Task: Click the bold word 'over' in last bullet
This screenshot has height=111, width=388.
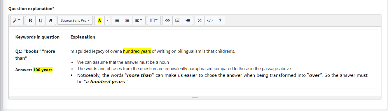Action: (x=314, y=75)
